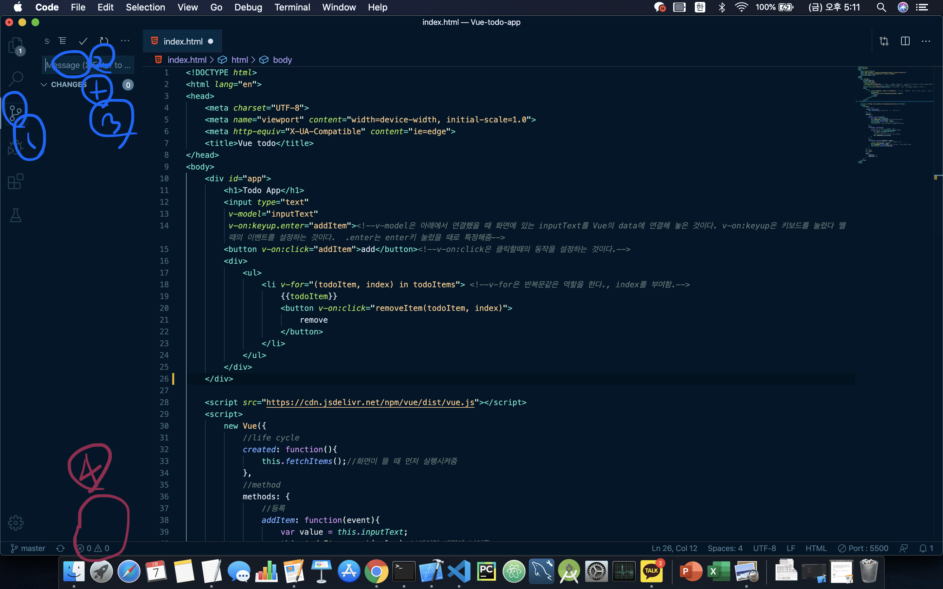Open the master branch selector
Screen dimensions: 943x589
(28, 548)
